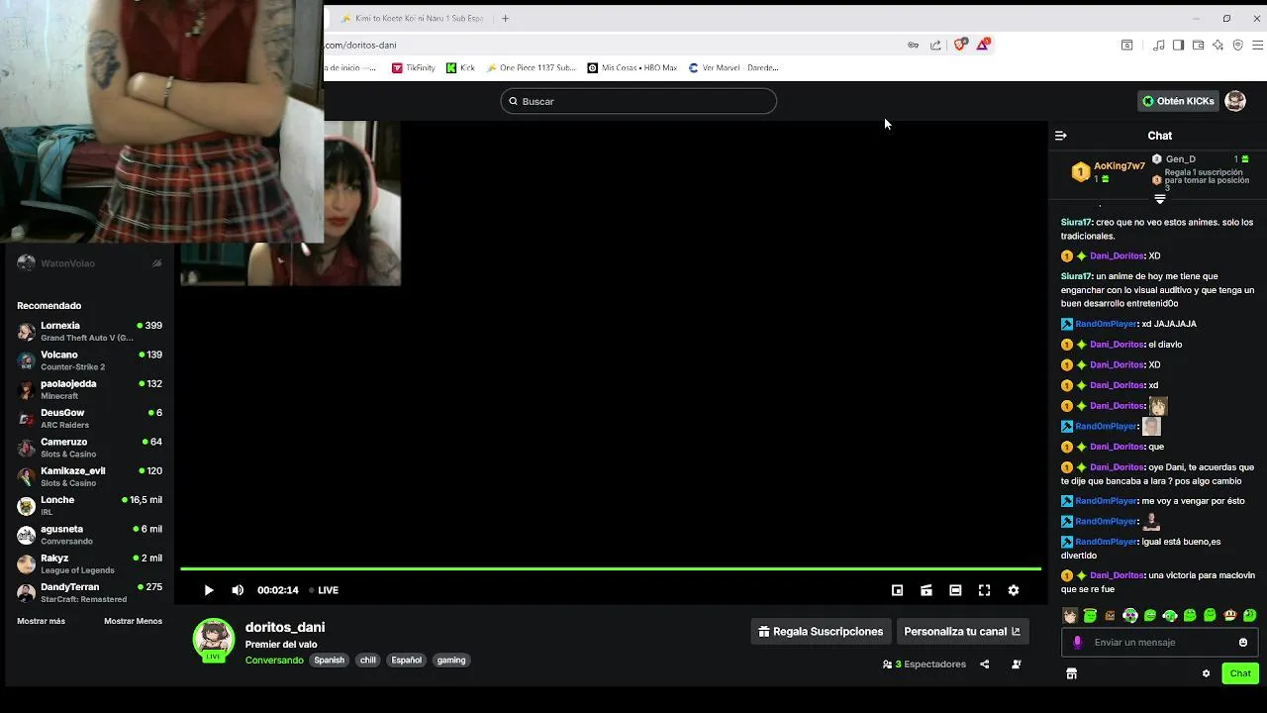Screen dimensions: 1267x713
Task: Click Obtén KICKs button
Action: point(1178,101)
